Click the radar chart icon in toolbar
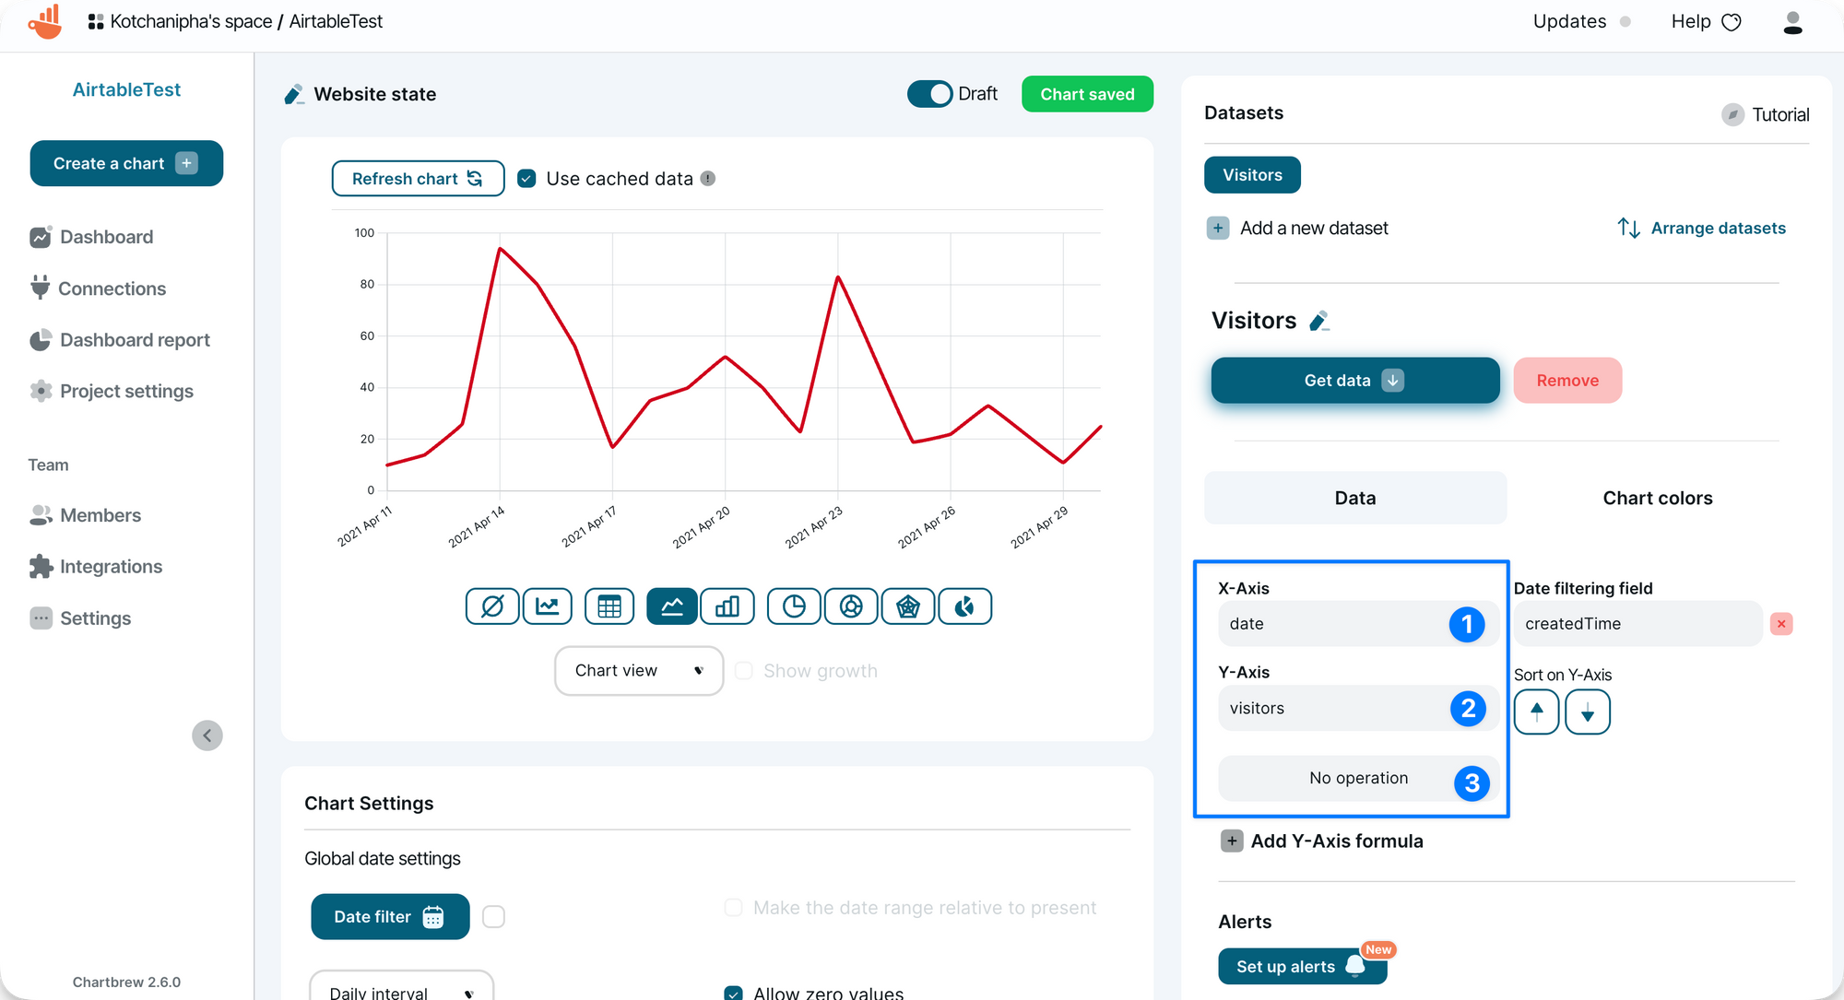The width and height of the screenshot is (1844, 1000). pos(908,606)
